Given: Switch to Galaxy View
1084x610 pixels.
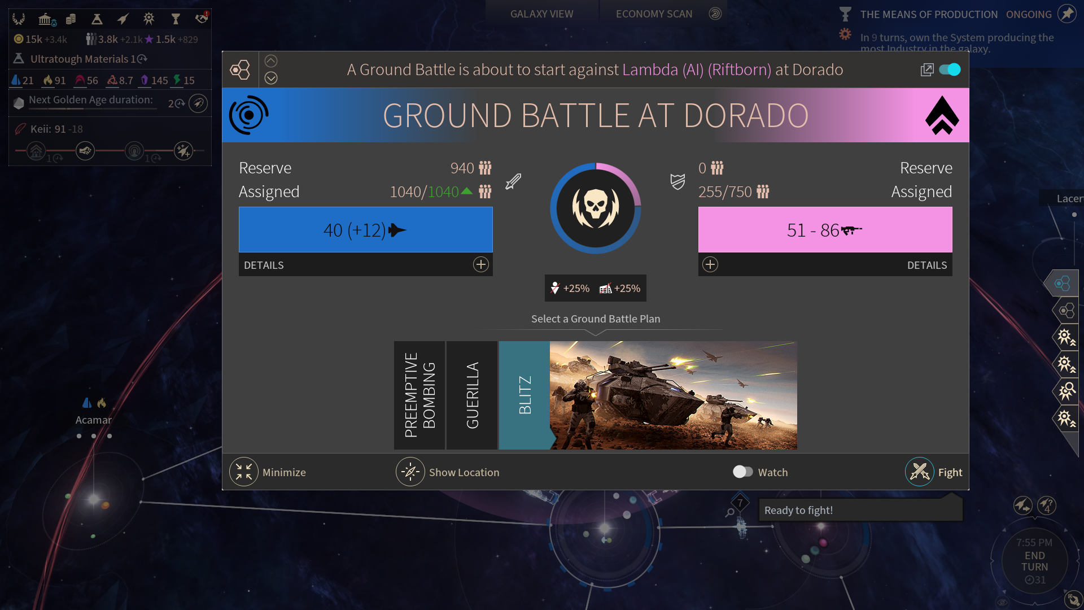Looking at the screenshot, I should pyautogui.click(x=541, y=14).
